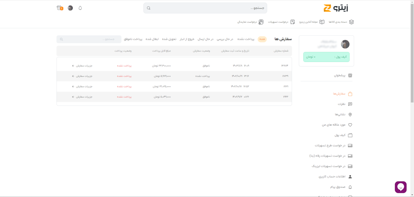Open جزئیات سفارش for order 7932
The height and width of the screenshot is (197, 414).
82,97
